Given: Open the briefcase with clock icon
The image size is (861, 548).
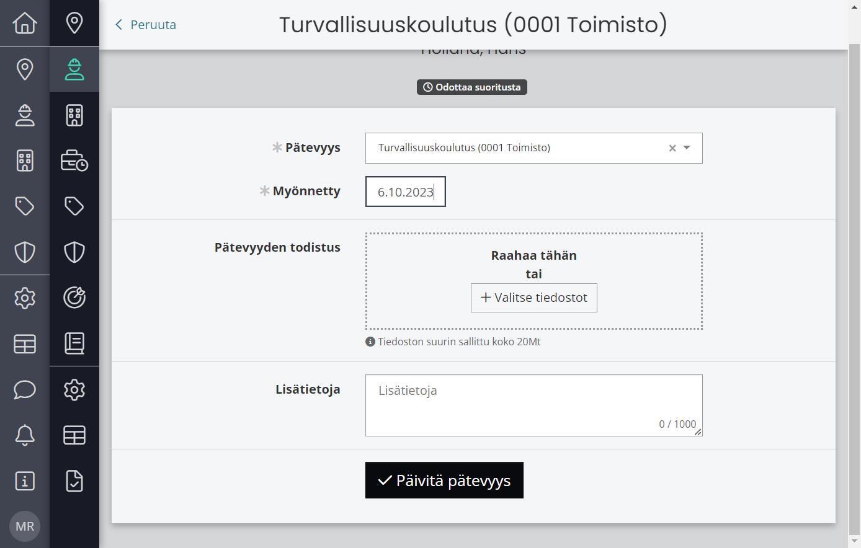Looking at the screenshot, I should pos(74,161).
